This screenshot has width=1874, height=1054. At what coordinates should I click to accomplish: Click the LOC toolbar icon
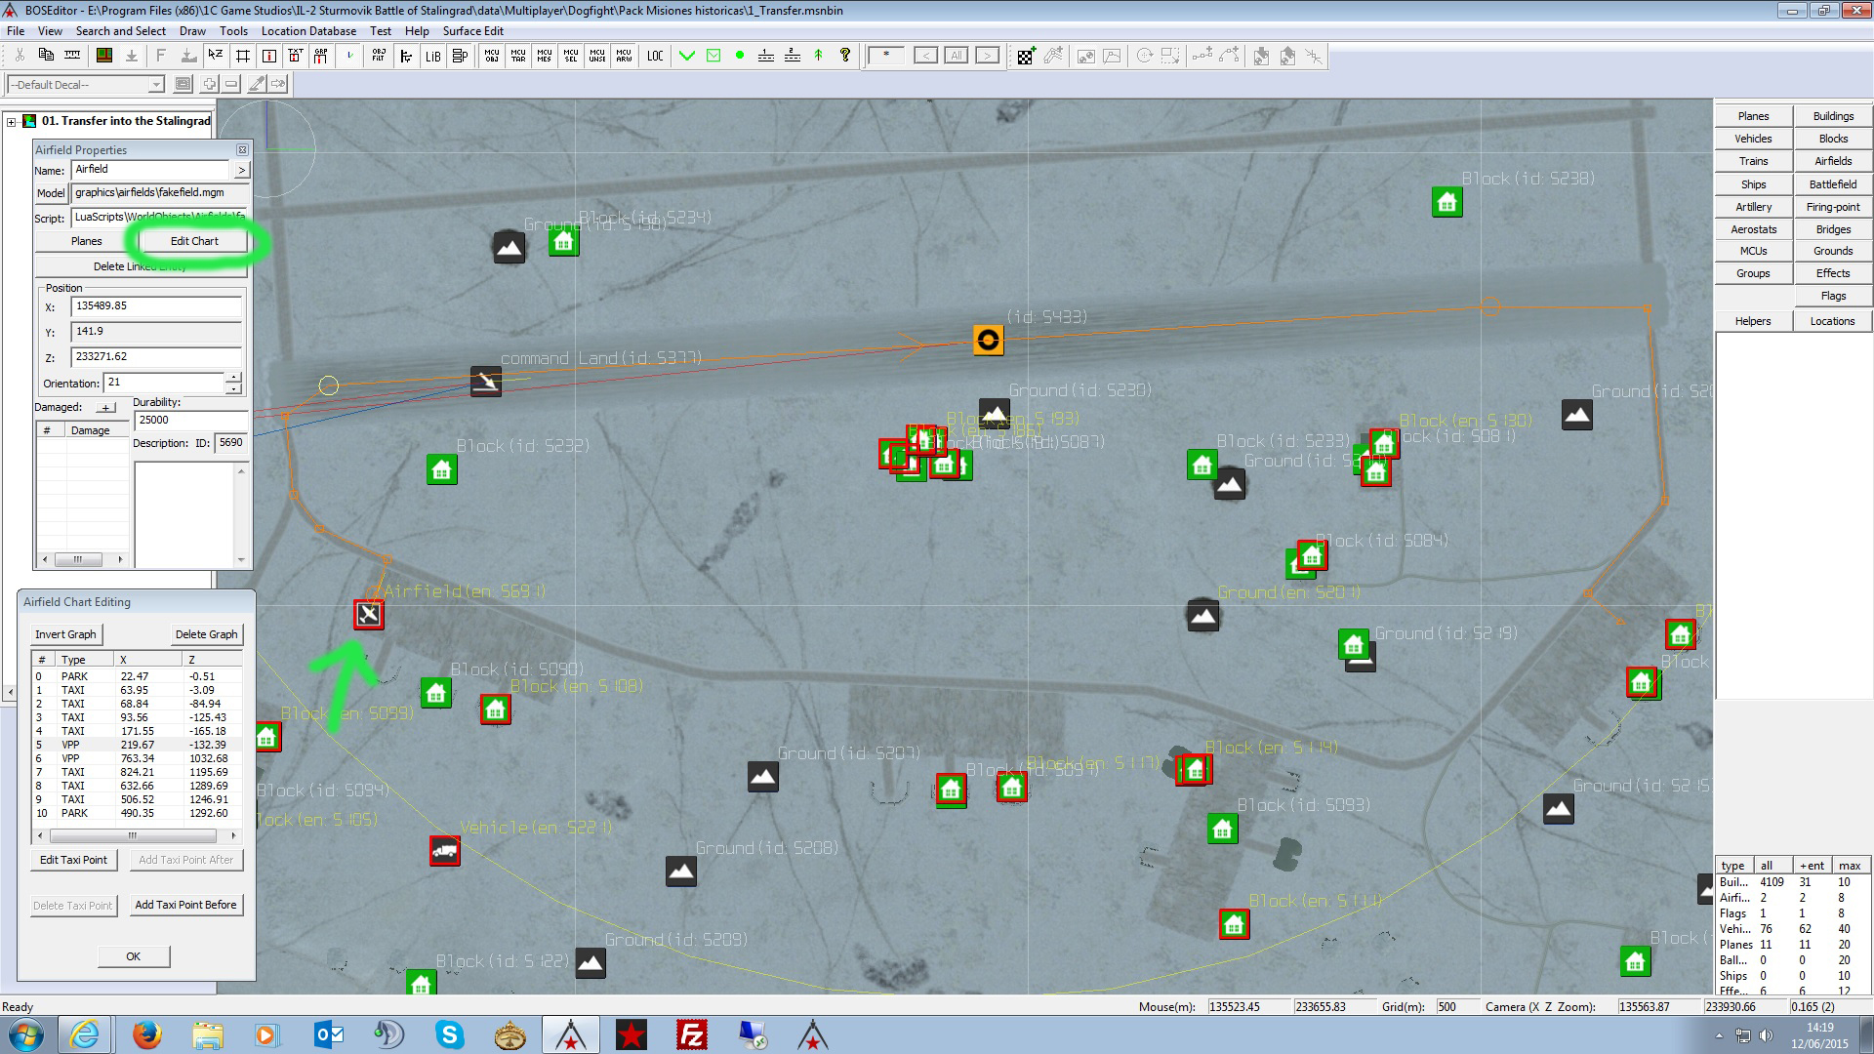pos(655,56)
